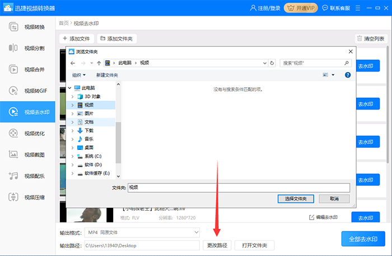Click the 更改路径 button
392x256 pixels.
[x=217, y=245]
